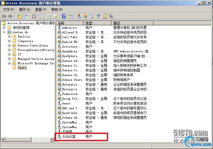Viewport: 213px width, 149px height.
Task: Click the group icon beside DnsAdmins
Action: (60, 51)
